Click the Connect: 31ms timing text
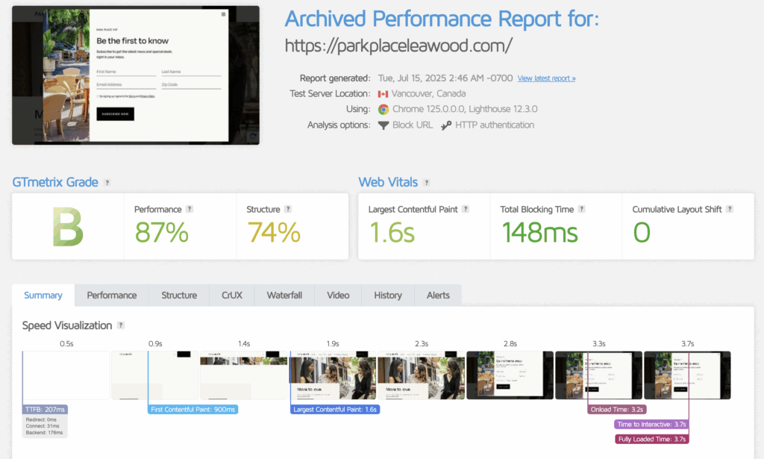 [x=43, y=426]
